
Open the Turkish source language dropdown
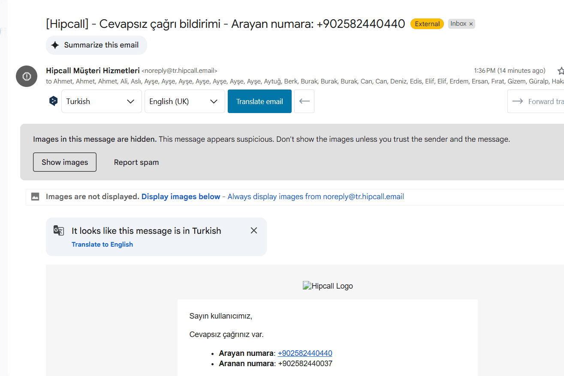click(x=101, y=101)
